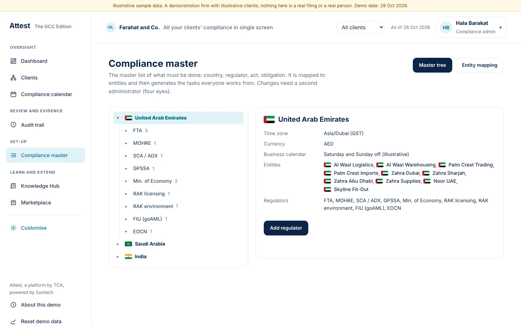Click the Knowledge Hub icon
This screenshot has width=521, height=325.
point(13,186)
